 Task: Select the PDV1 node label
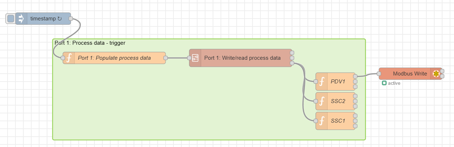pyautogui.click(x=338, y=82)
